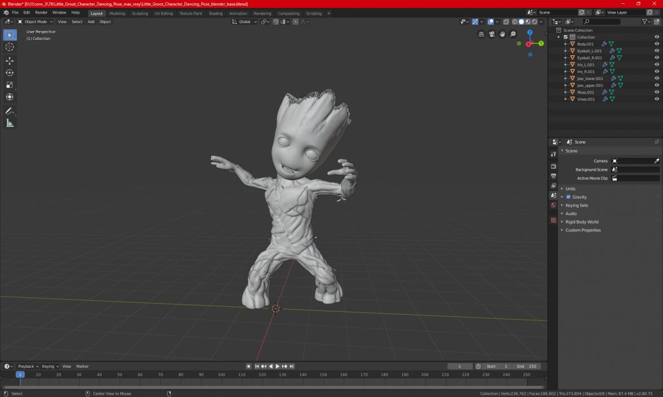Activate the Rotate tool
The image size is (663, 397).
tap(9, 73)
